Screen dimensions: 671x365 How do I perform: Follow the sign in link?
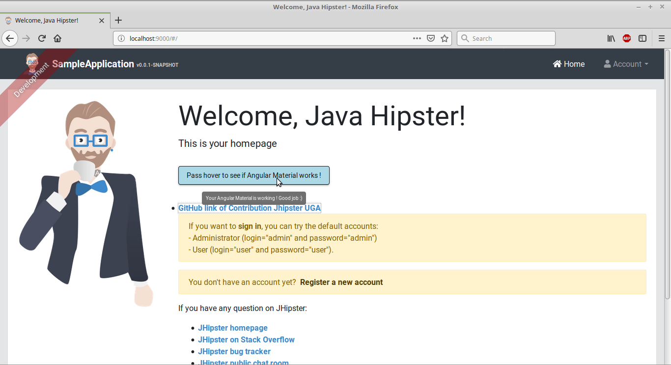250,226
